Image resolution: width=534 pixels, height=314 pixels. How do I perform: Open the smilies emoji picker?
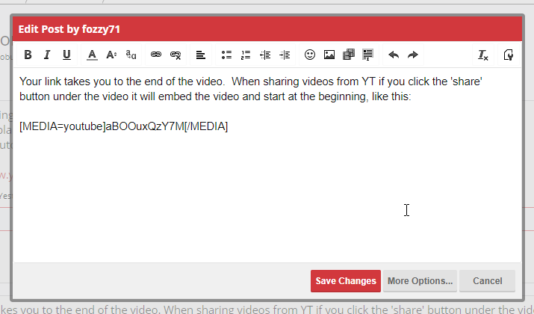tap(310, 55)
